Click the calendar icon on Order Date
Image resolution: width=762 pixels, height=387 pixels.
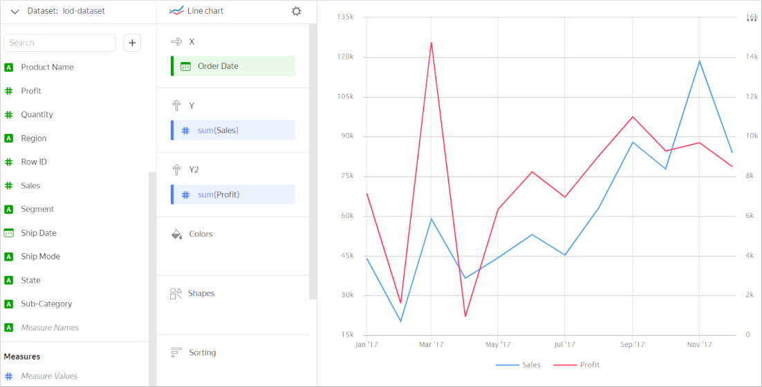click(185, 66)
